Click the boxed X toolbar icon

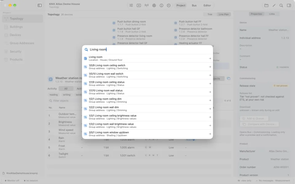click(139, 6)
